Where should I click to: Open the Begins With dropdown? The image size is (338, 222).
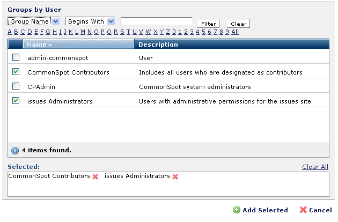[111, 21]
